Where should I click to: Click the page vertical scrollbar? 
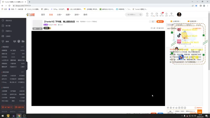click(x=209, y=41)
